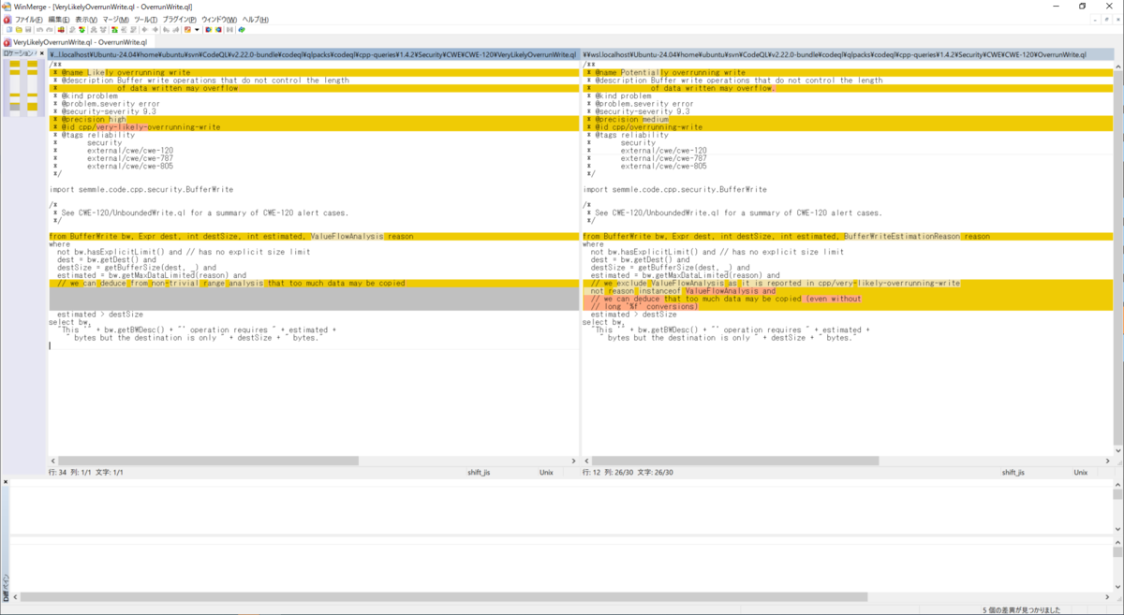This screenshot has width=1124, height=615.
Task: Expand the Options icon dropdown arrow
Action: point(197,29)
